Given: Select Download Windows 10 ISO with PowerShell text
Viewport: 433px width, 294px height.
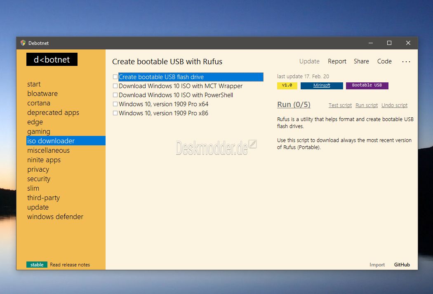Looking at the screenshot, I should [176, 95].
